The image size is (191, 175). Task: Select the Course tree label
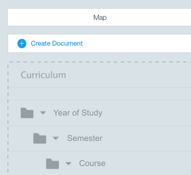click(x=92, y=163)
